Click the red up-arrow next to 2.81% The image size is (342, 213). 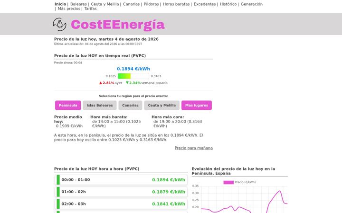coord(101,83)
